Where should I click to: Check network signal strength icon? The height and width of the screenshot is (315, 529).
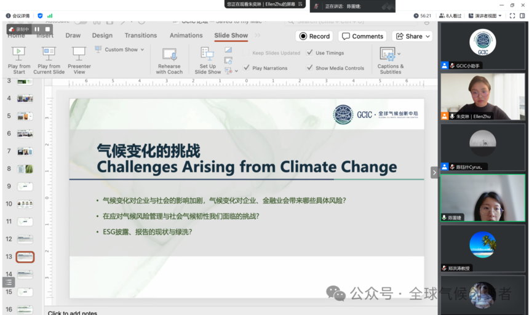click(50, 15)
